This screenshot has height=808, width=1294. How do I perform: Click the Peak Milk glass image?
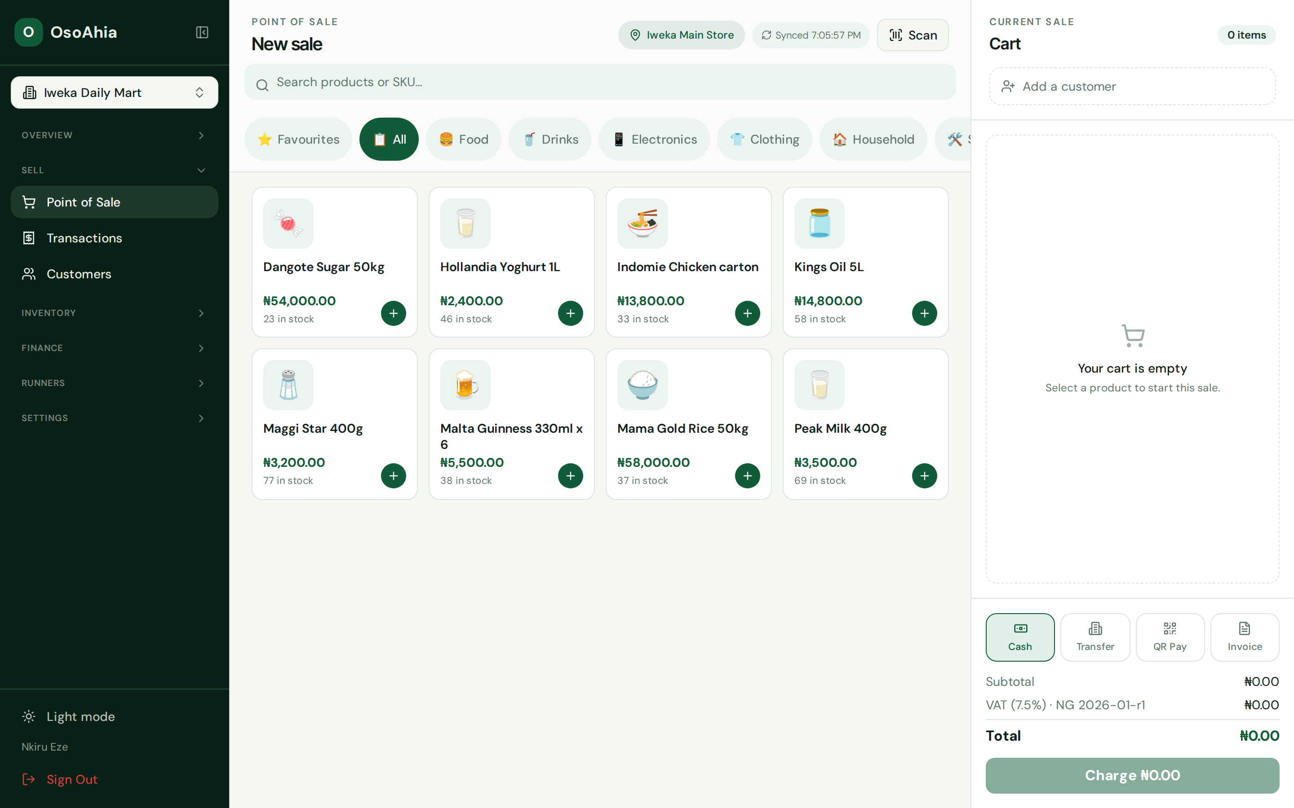[x=819, y=385]
